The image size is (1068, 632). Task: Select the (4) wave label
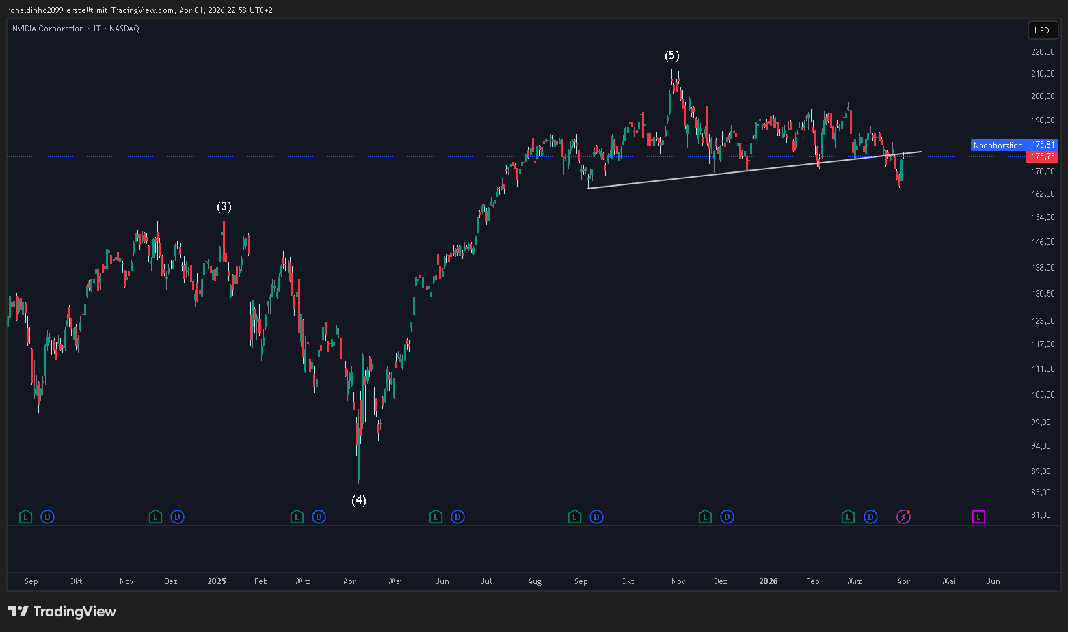(x=359, y=500)
